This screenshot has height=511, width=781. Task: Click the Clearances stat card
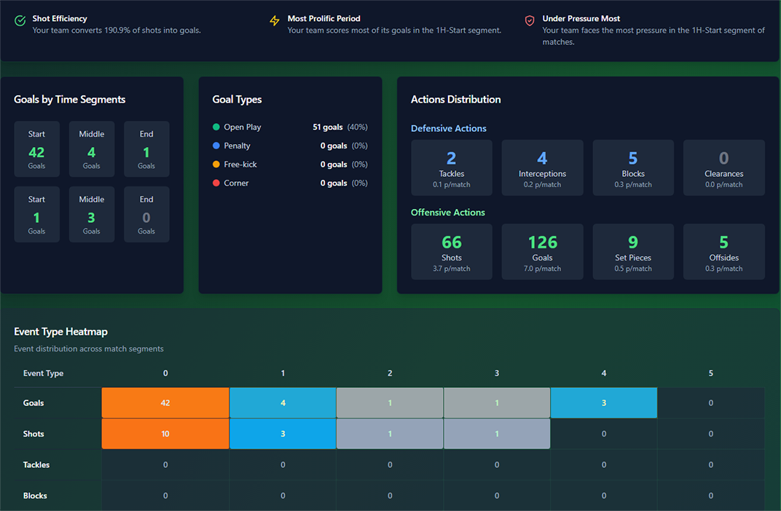(x=723, y=167)
